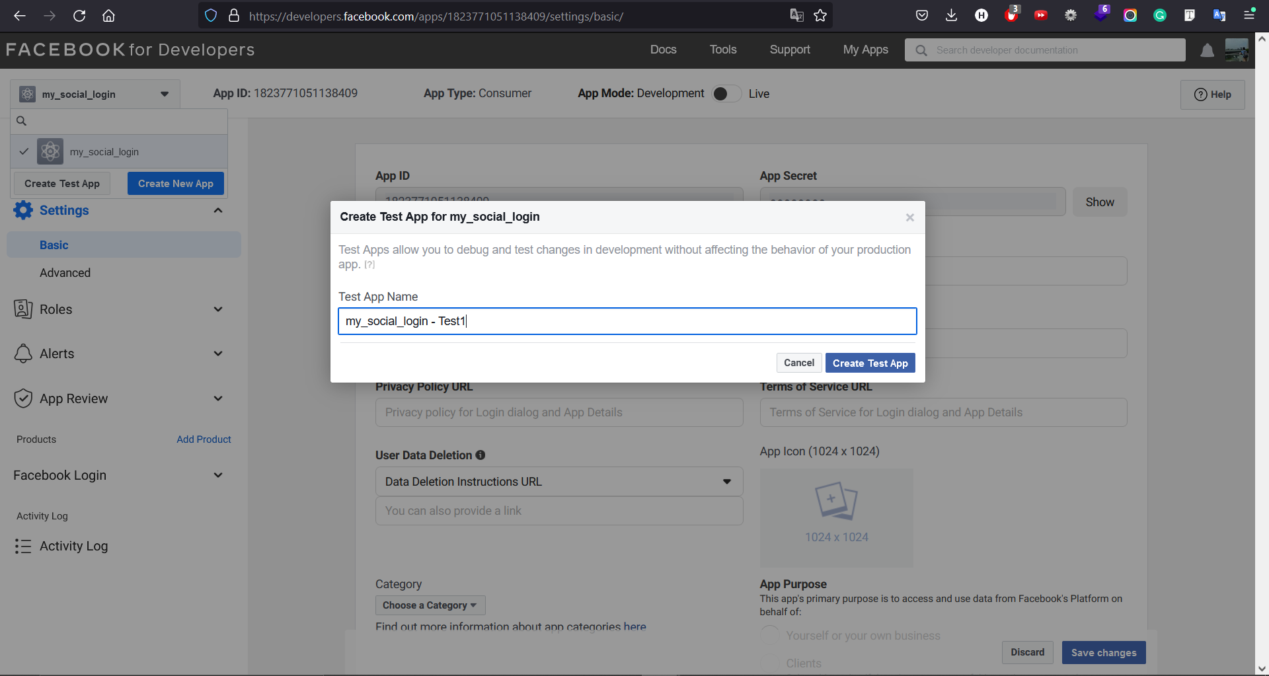Click the profile picture thumbnail
The height and width of the screenshot is (676, 1269).
(1237, 50)
